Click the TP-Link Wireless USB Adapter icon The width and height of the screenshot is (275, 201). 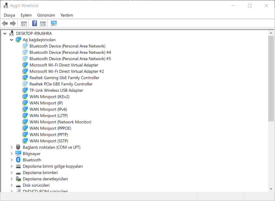tap(25, 90)
